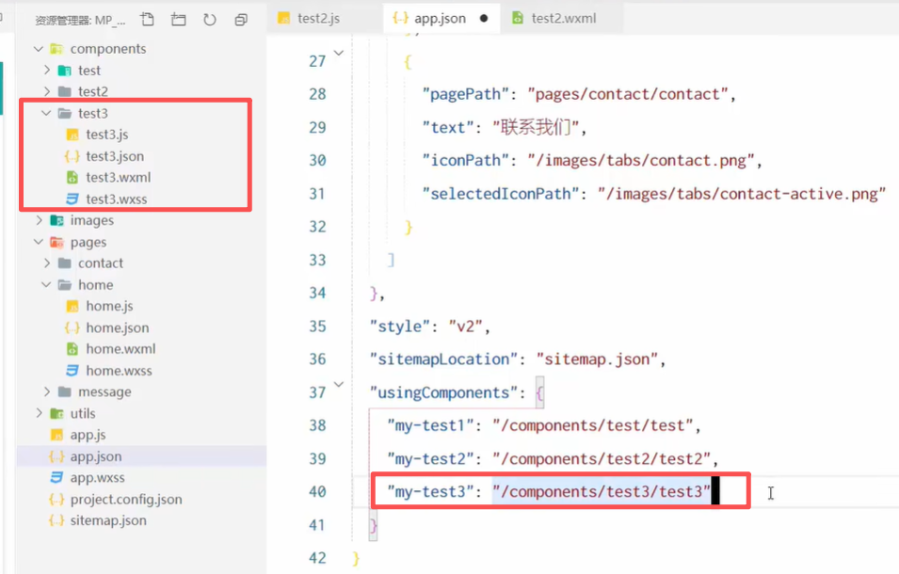Open test3.js in the explorer
The image size is (899, 574).
pyautogui.click(x=106, y=135)
